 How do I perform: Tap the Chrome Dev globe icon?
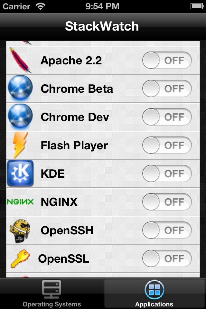point(20,117)
